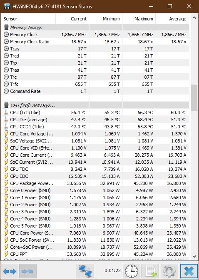
Task: Click the CPU (Tctl/Tdie) thermometer icon
Action: tap(6, 112)
